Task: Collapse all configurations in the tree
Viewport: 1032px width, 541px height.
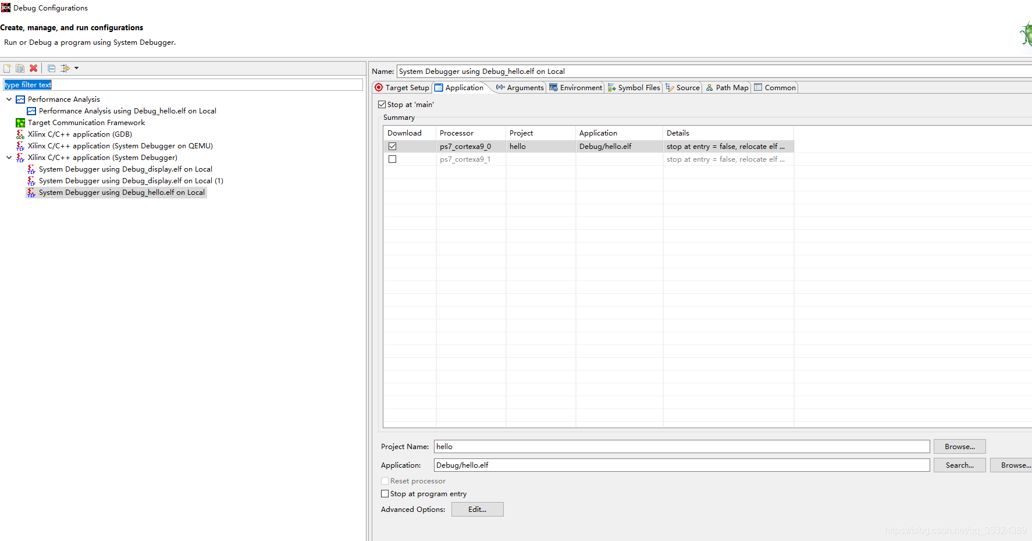Action: tap(51, 68)
